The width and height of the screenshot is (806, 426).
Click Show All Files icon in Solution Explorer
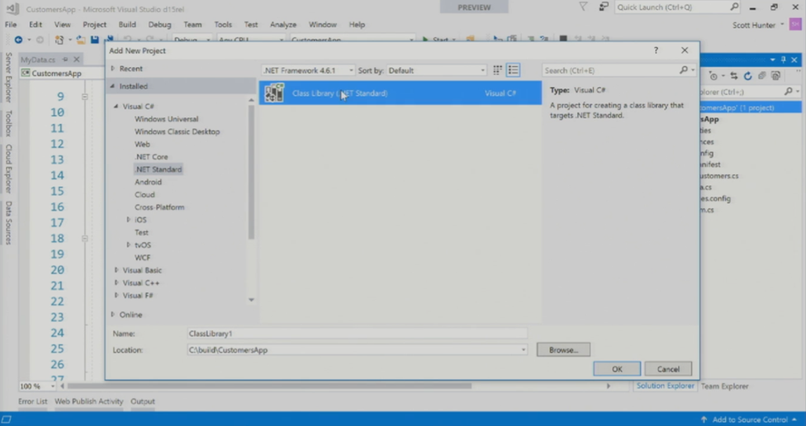pyautogui.click(x=775, y=76)
